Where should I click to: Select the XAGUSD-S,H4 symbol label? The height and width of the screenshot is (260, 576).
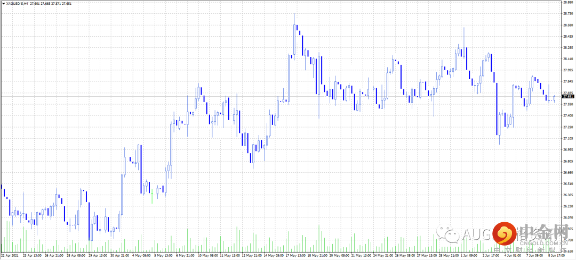point(17,3)
